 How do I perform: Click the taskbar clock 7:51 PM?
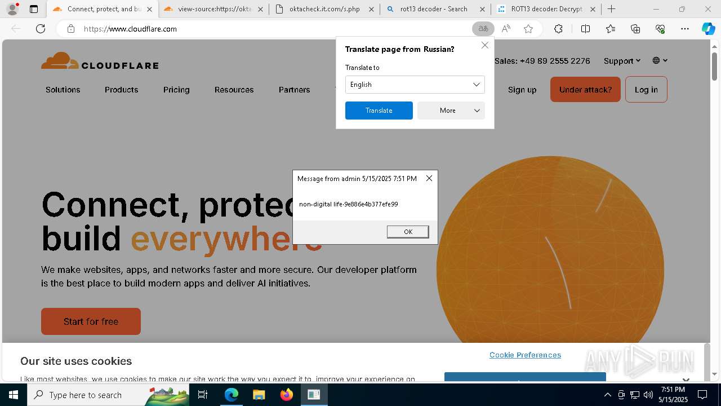pos(673,395)
